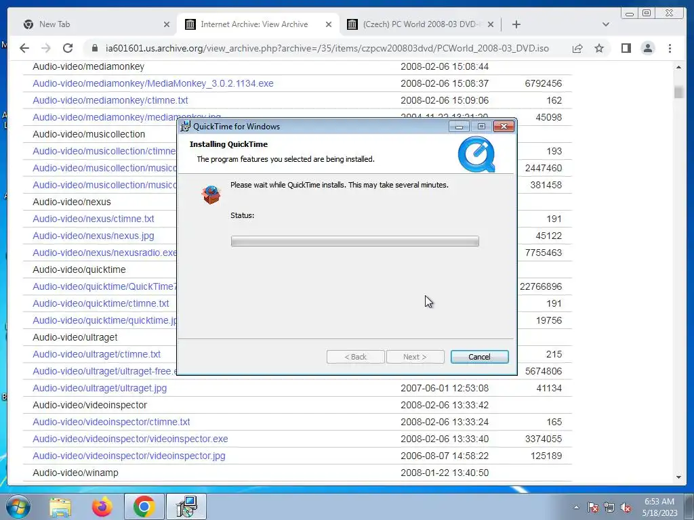Open Audio-video/quicktime/ctimne.txt link
694x520 pixels.
tap(101, 303)
